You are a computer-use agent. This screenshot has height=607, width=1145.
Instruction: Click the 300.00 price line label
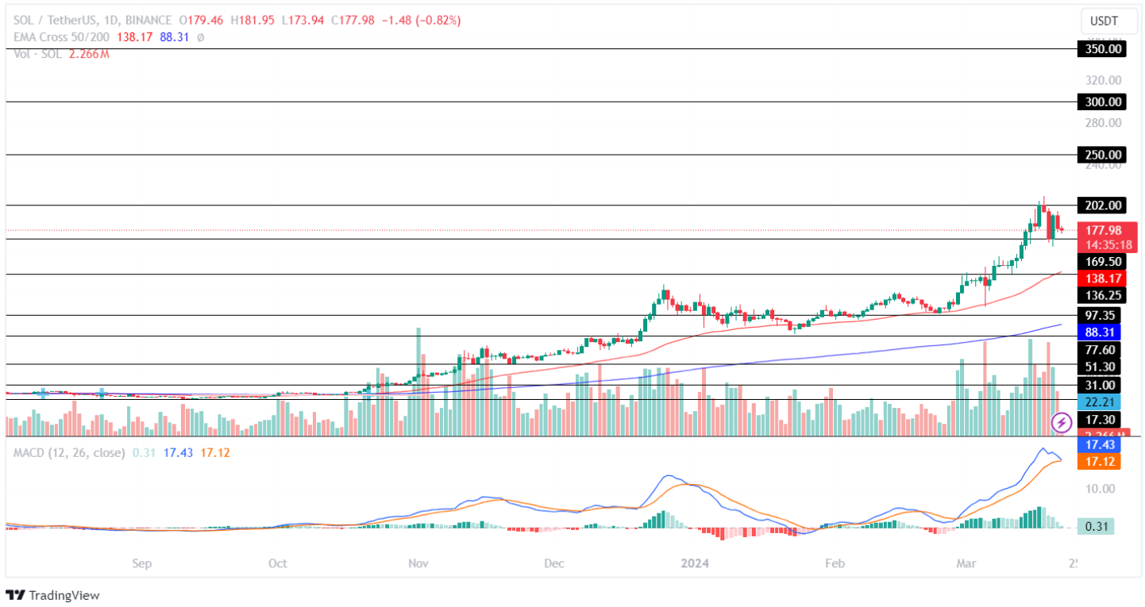(x=1102, y=102)
